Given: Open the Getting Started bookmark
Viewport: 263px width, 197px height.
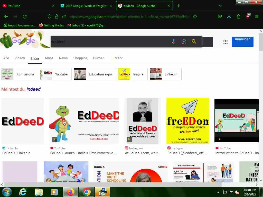Looking at the screenshot, I should [x=51, y=25].
